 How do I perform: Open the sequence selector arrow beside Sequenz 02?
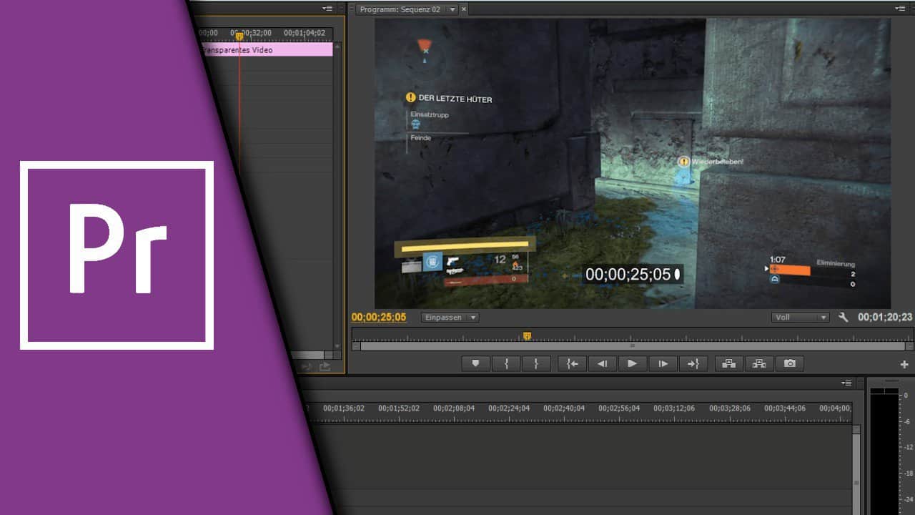[452, 9]
